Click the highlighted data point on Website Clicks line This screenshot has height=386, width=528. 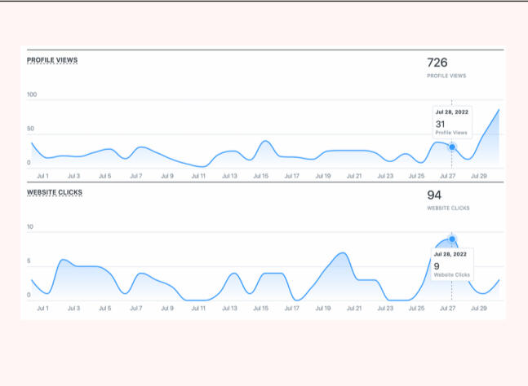click(x=452, y=239)
